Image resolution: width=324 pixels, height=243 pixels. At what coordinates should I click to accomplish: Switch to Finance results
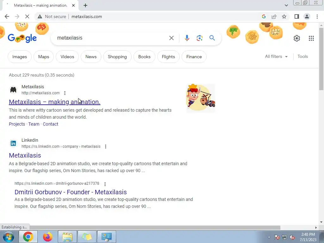194,57
